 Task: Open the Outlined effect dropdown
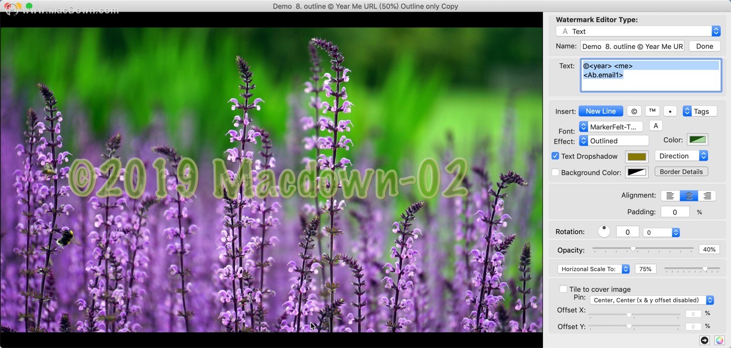pos(614,141)
